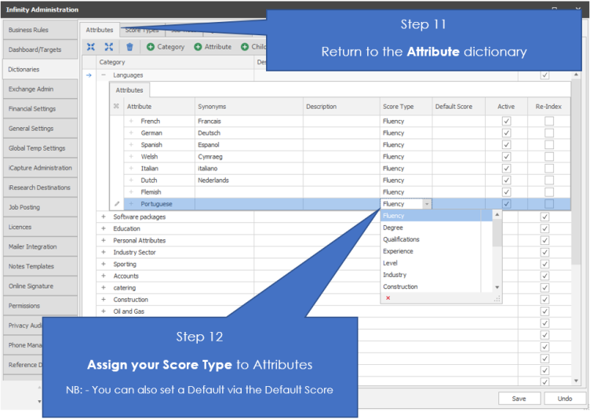Click the expand all rows icon
Viewport: 590px width, 419px height.
click(109, 47)
